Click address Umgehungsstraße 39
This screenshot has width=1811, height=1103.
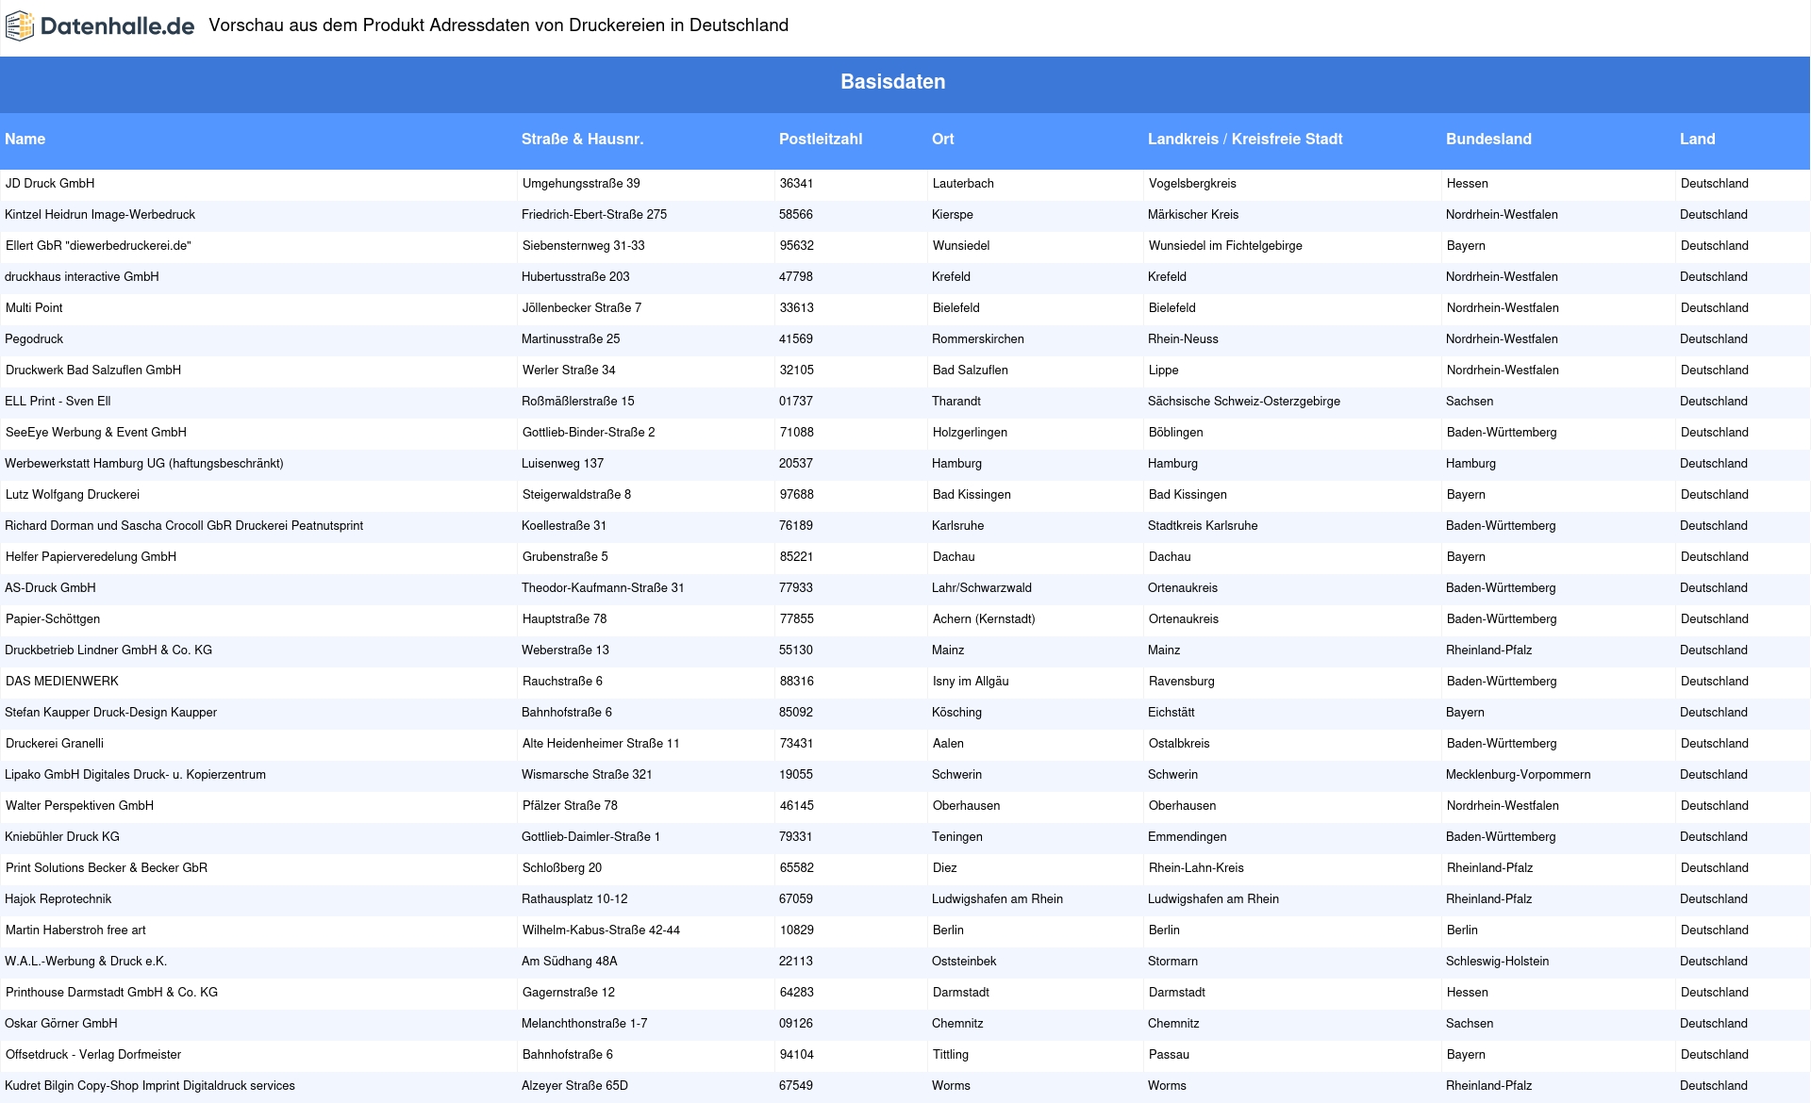[x=581, y=184]
